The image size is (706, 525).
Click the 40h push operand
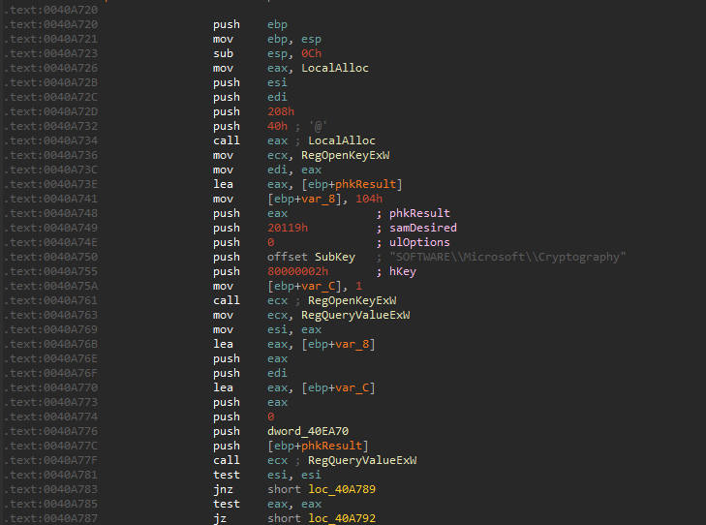coord(277,126)
